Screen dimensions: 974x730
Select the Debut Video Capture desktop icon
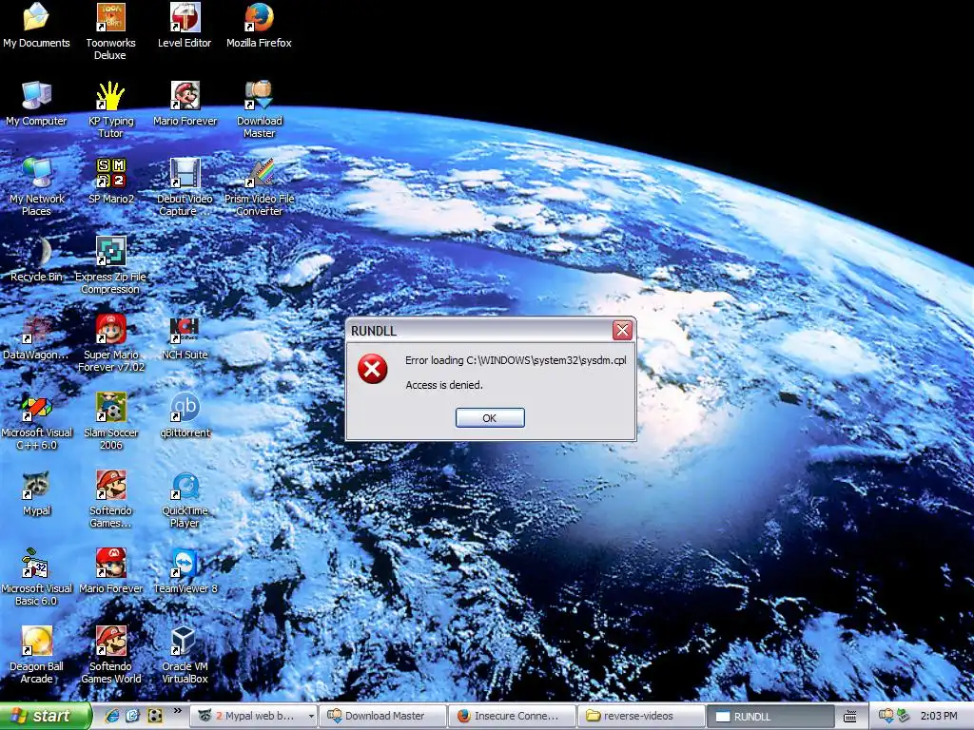tap(185, 187)
